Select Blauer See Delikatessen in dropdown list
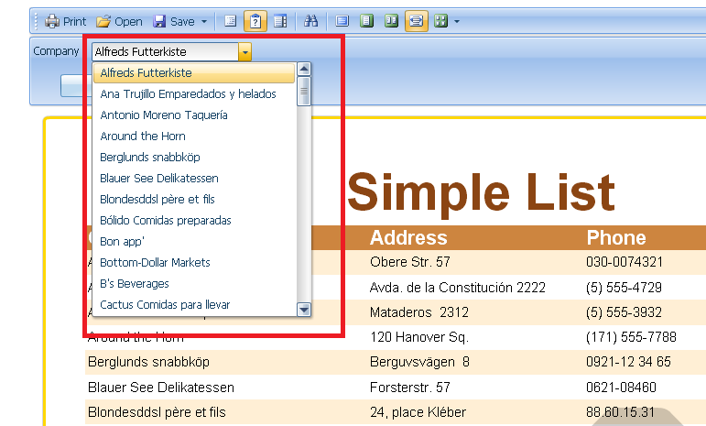Viewport: 706px width, 426px height. 194,179
